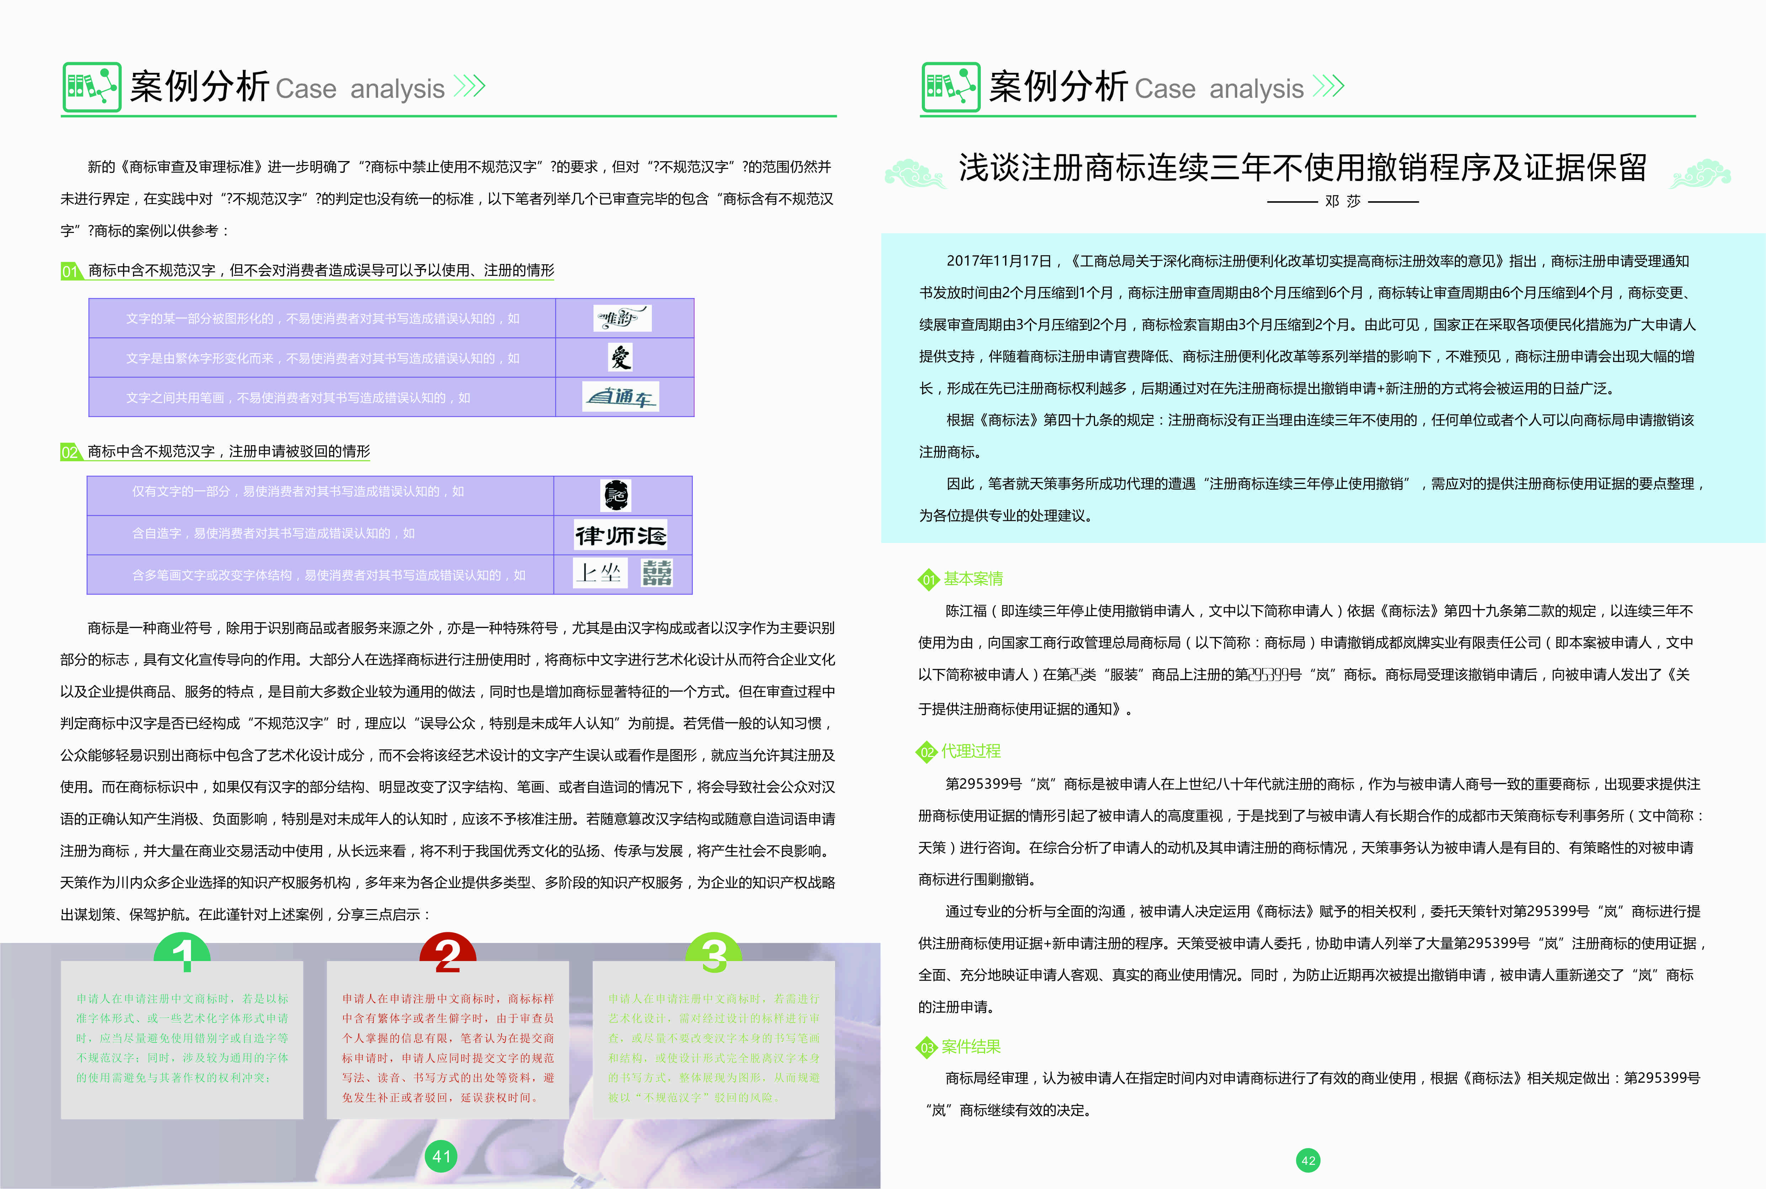Click the green 01 label of the first section heading
This screenshot has width=1766, height=1189.
tap(70, 271)
